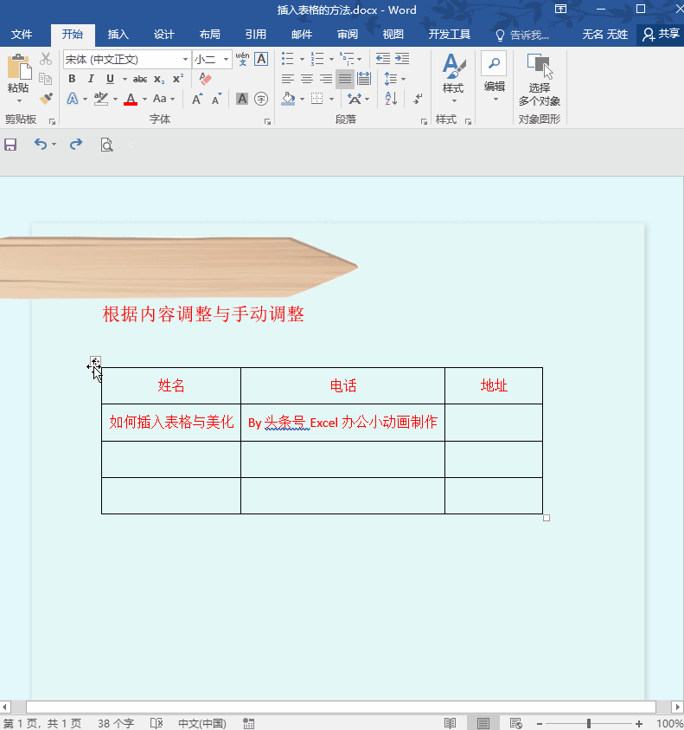The width and height of the screenshot is (684, 730).
Task: Click 选择多个对象 button
Action: point(540,80)
